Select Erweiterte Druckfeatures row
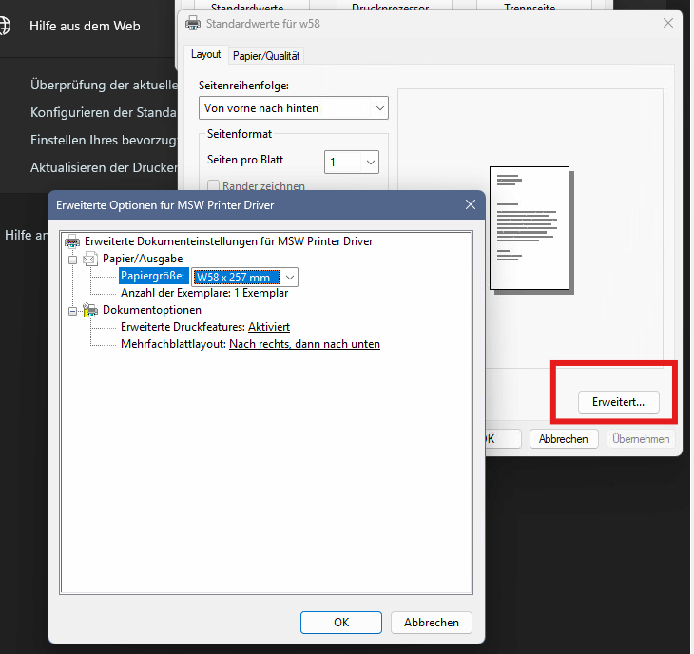 tap(205, 327)
